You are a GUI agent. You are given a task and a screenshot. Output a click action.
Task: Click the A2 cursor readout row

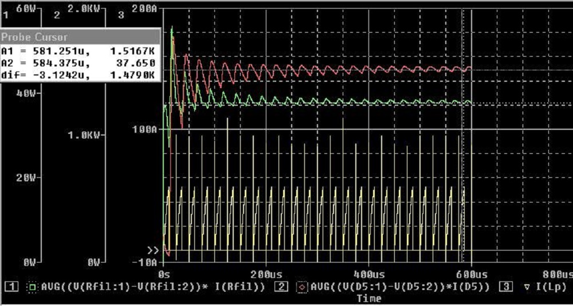(x=78, y=63)
